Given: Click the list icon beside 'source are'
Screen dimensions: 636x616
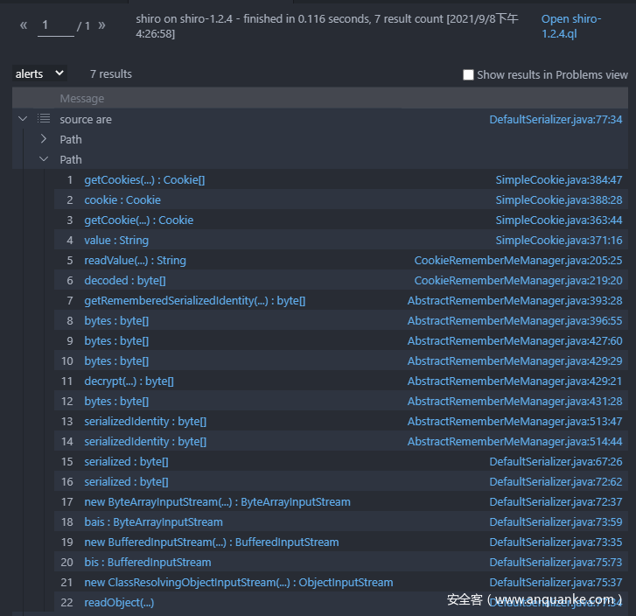Looking at the screenshot, I should 44,118.
